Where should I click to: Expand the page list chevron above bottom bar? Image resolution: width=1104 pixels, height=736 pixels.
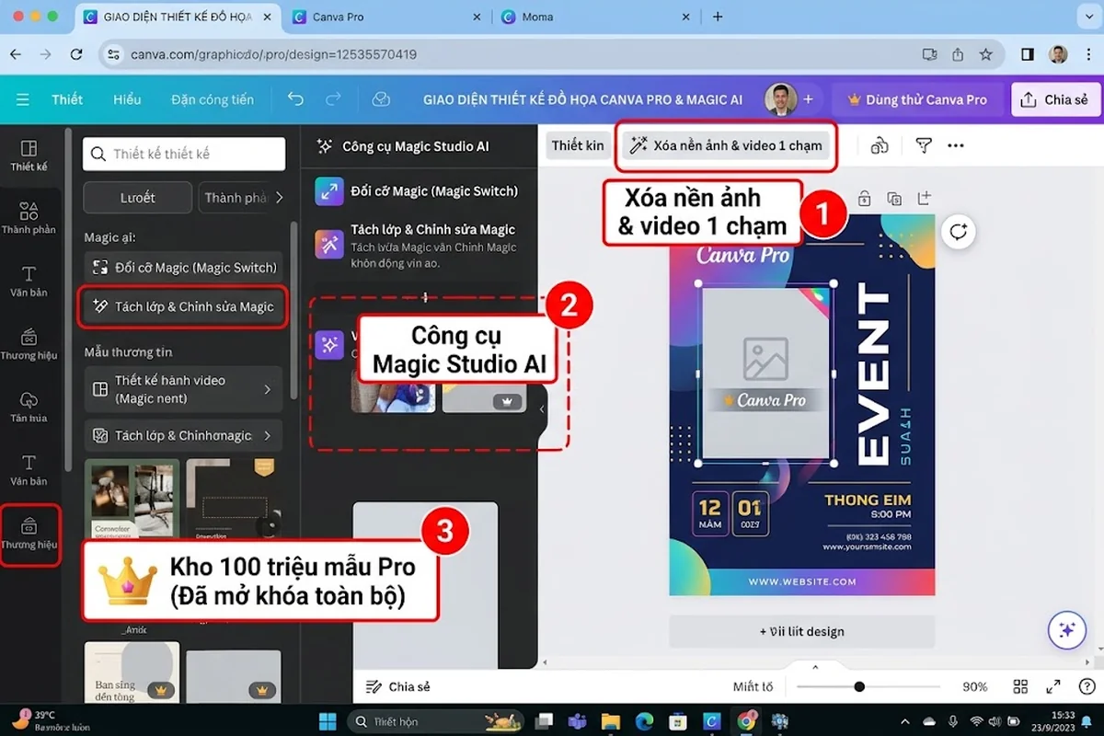[814, 666]
